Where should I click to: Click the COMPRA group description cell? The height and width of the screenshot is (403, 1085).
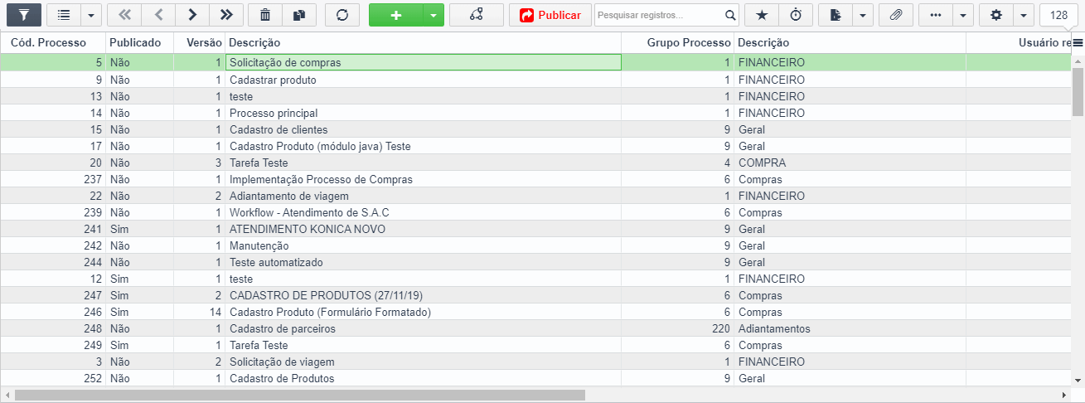coord(850,163)
